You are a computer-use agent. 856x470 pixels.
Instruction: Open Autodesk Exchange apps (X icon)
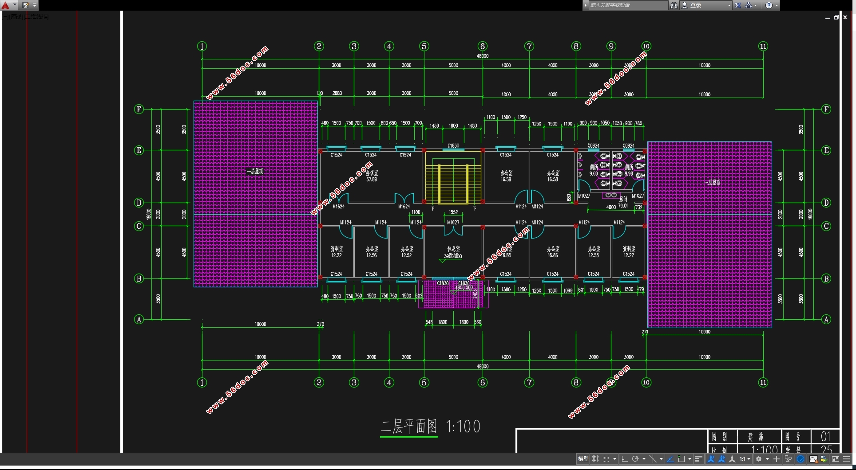738,5
